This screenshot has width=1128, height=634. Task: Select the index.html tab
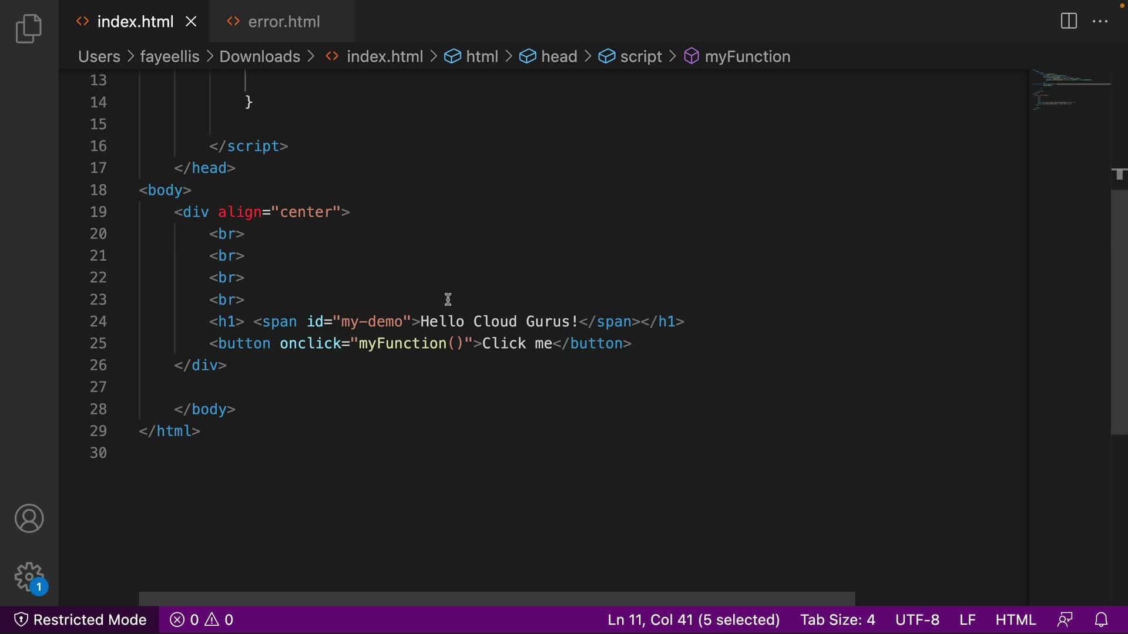click(135, 22)
